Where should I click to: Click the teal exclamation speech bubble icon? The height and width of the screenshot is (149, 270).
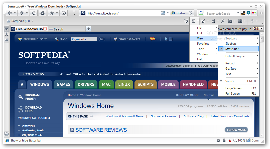point(248,13)
